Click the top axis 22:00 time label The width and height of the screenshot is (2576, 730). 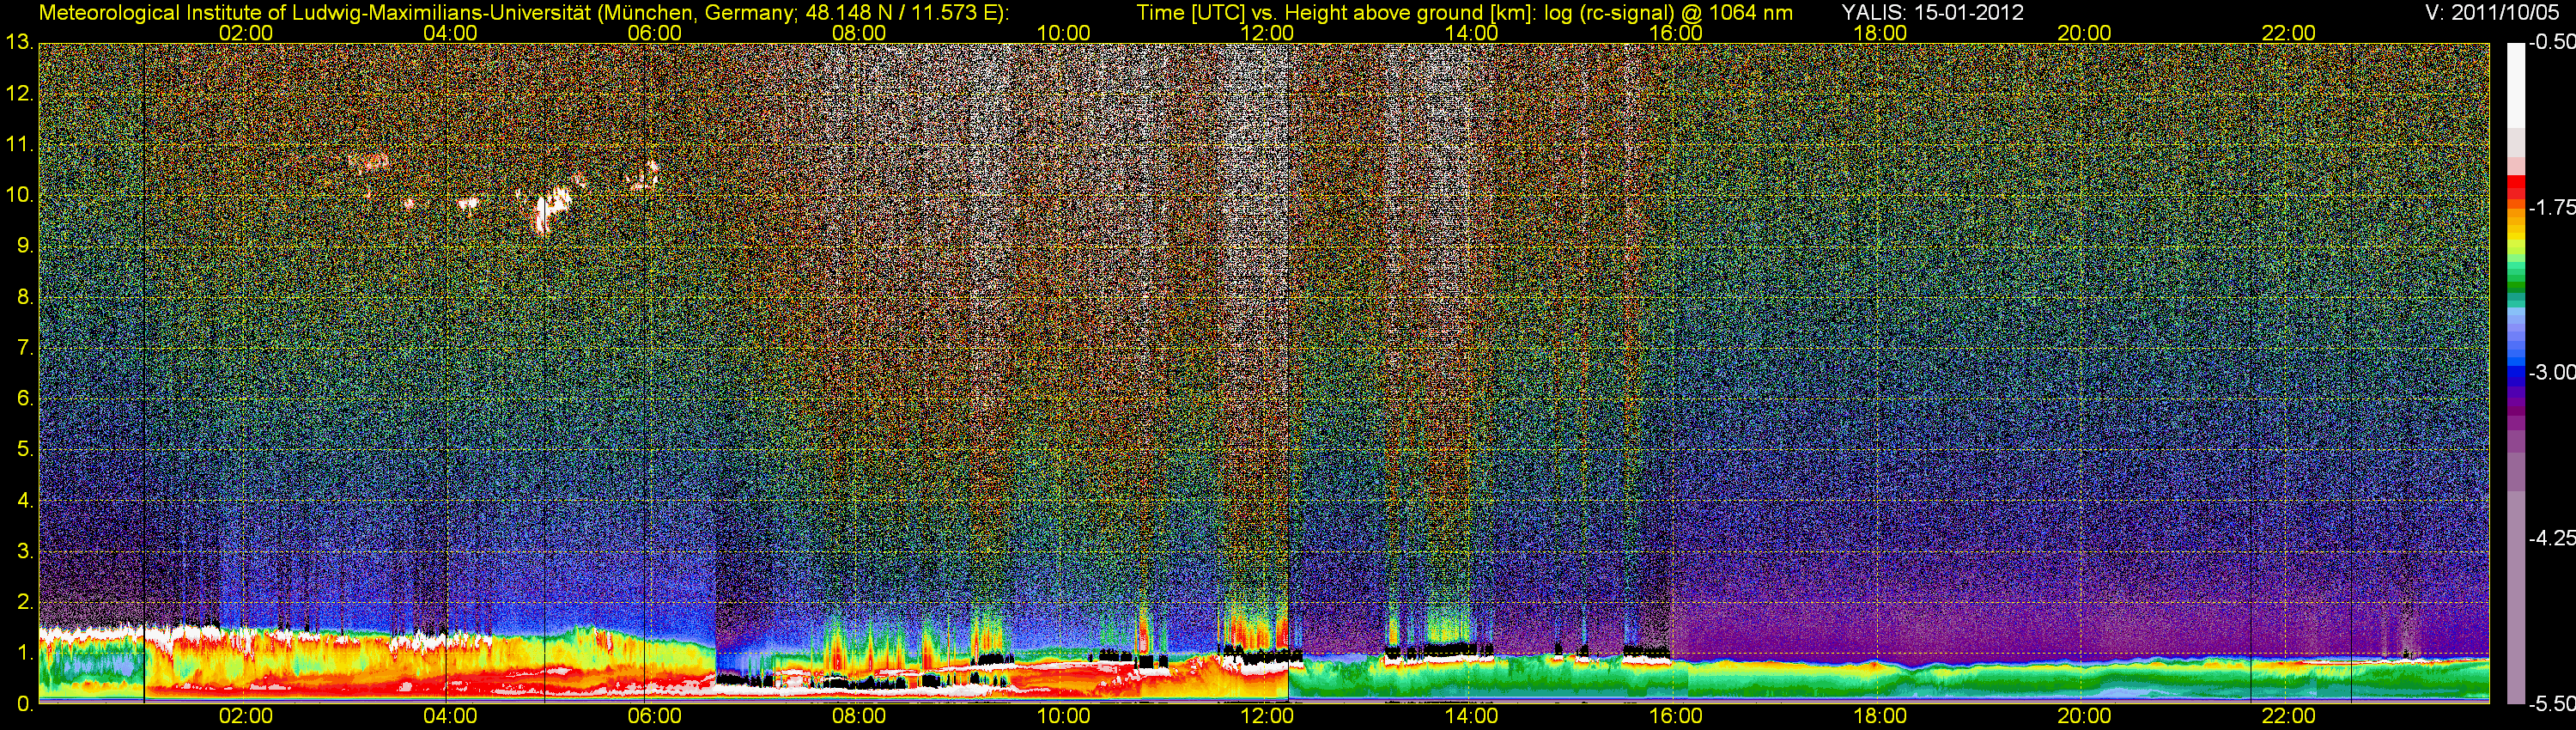click(2288, 33)
